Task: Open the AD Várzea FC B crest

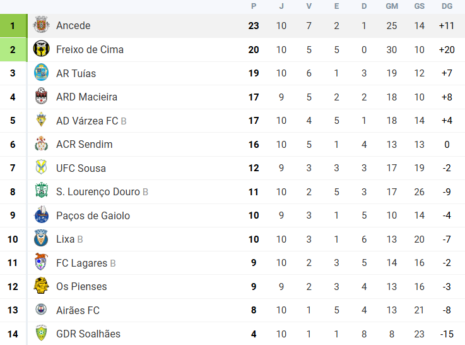Action: click(x=41, y=120)
